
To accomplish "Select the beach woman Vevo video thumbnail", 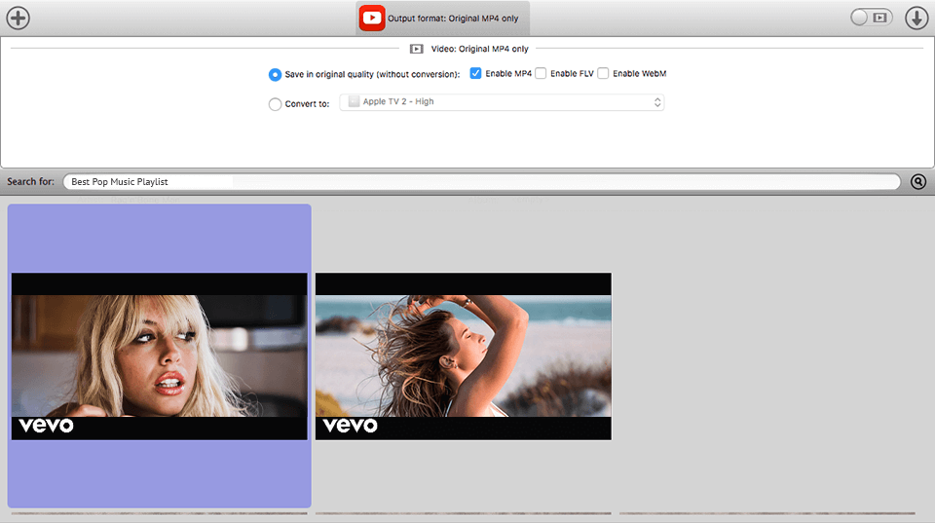I will point(464,356).
